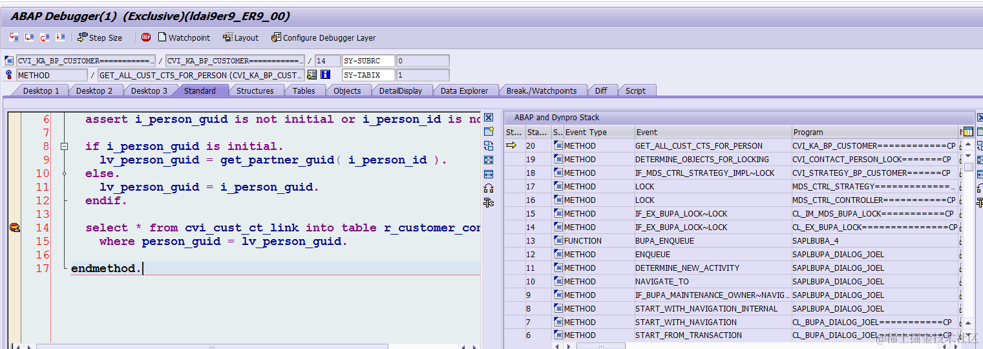Collapse the if-block at line 8
This screenshot has width=983, height=349.
(x=64, y=147)
